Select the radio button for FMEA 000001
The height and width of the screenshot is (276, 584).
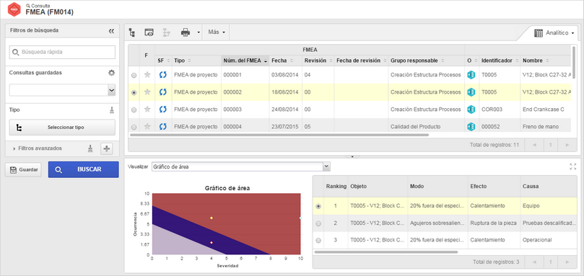[x=134, y=75]
